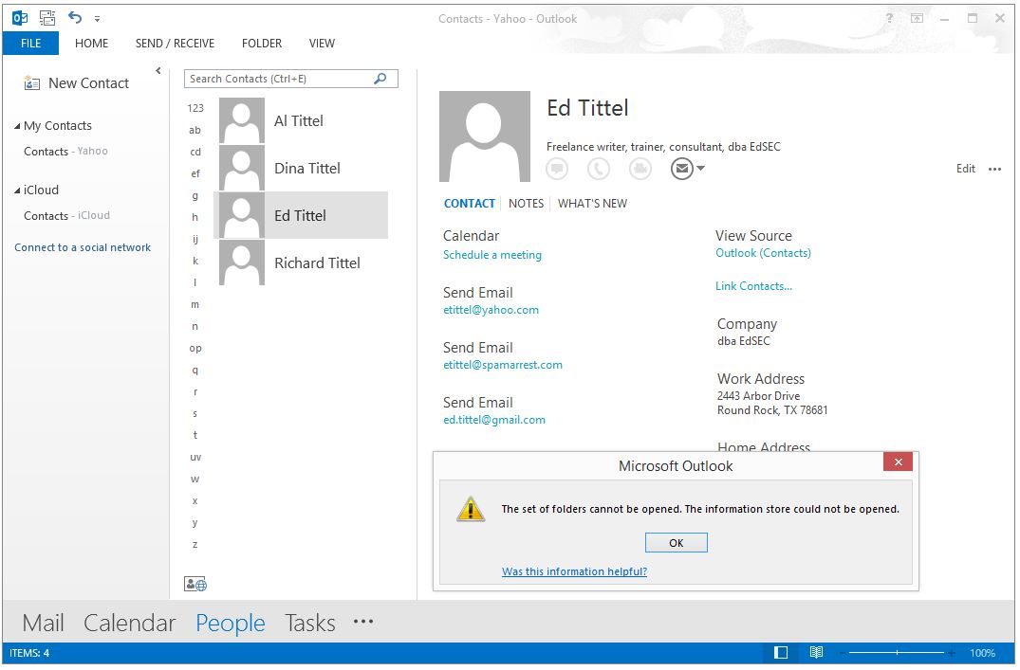
Task: Select Richard Tittel contact
Action: coord(303,263)
